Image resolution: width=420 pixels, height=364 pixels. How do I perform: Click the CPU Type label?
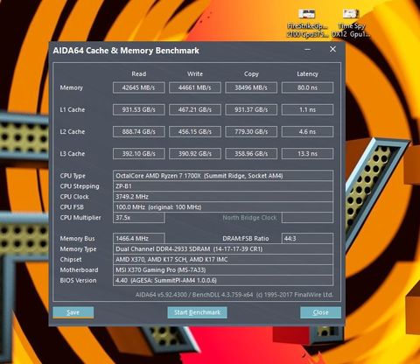(73, 176)
